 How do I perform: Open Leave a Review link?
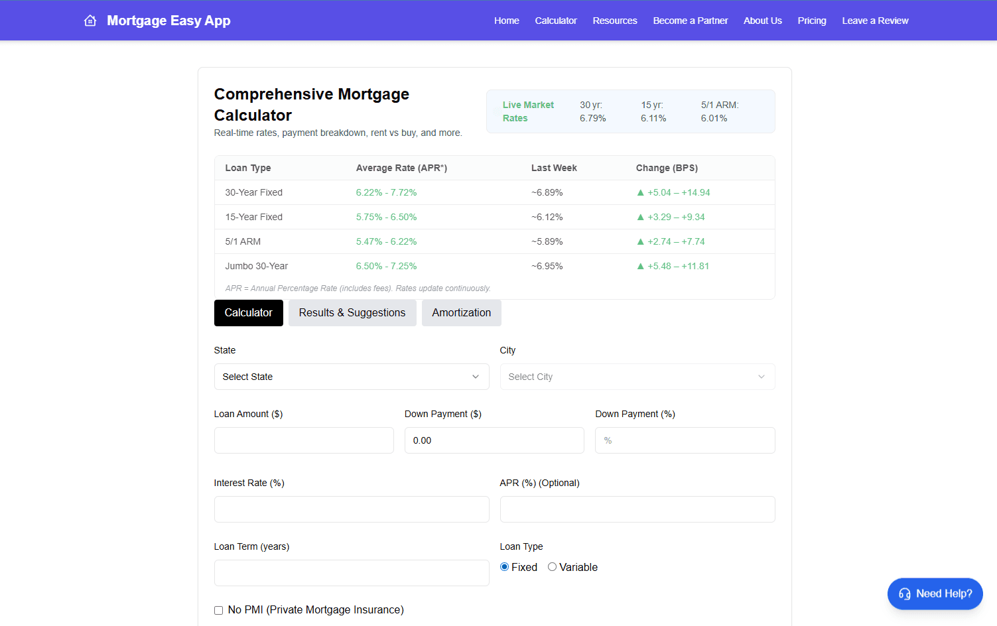coord(876,21)
